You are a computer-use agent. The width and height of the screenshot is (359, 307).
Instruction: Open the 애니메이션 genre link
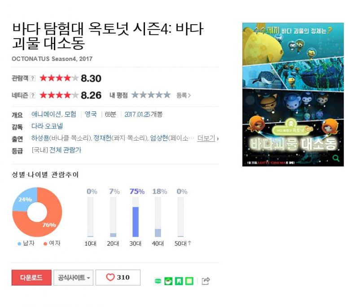46,114
